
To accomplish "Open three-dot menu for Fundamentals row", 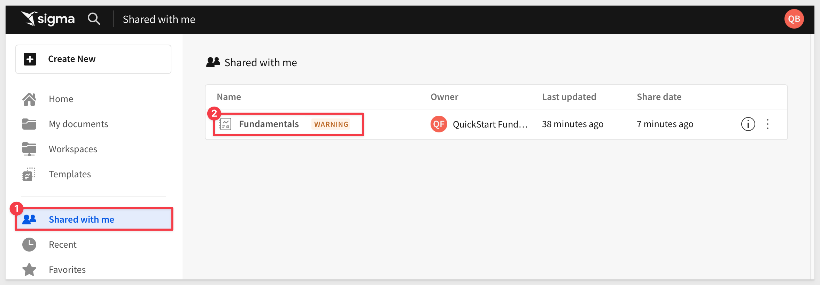I will (768, 124).
